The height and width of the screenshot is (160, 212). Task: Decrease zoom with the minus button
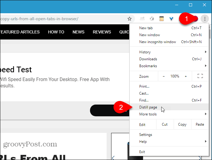click(164, 76)
